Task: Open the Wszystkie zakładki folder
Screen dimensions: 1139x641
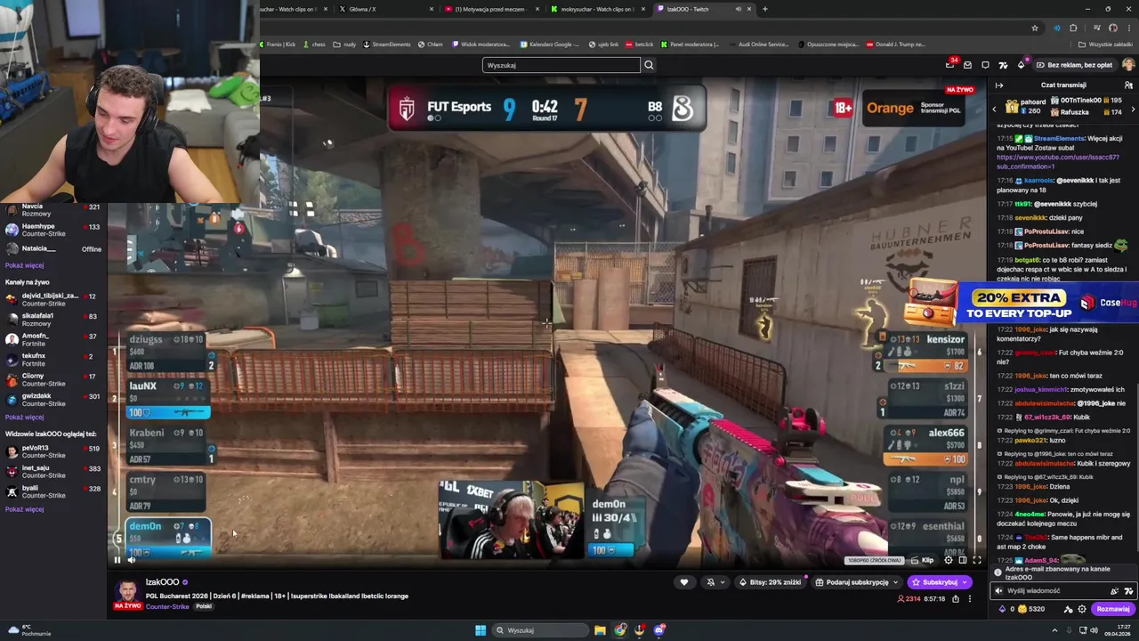Action: point(1106,45)
